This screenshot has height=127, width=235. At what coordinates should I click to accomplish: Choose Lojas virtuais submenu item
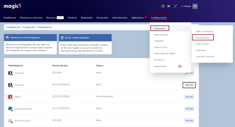pos(202,44)
